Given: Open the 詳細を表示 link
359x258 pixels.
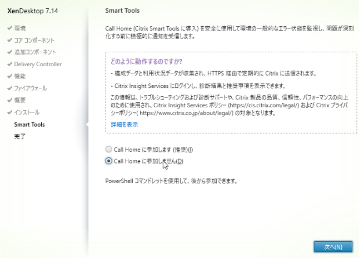Looking at the screenshot, I should click(x=124, y=125).
